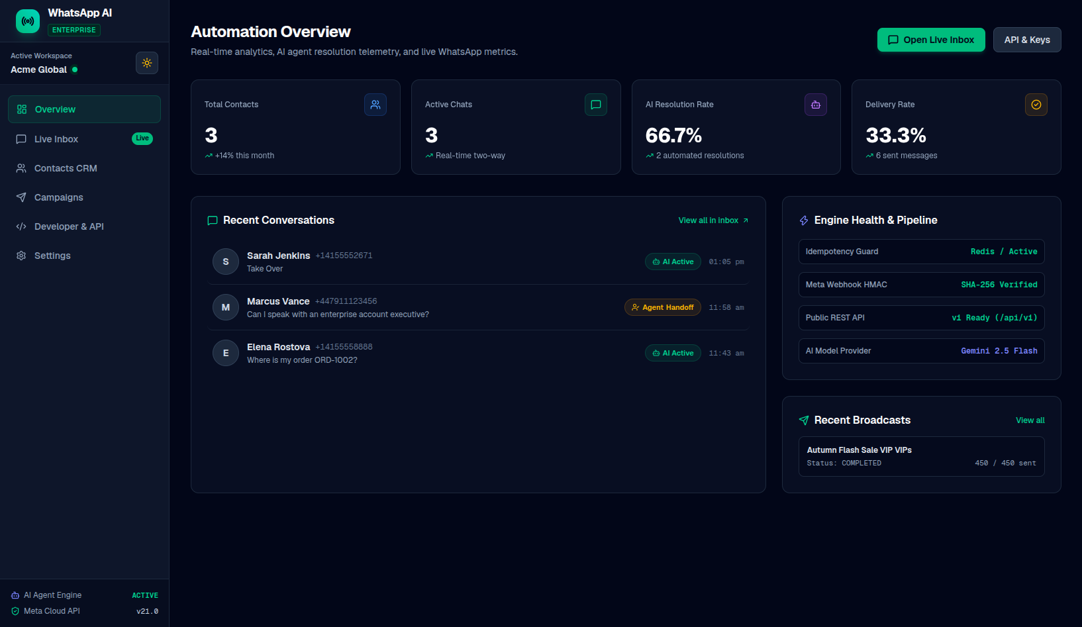Open the Sarah Jenkins conversation avatar
1082x627 pixels.
click(x=226, y=262)
